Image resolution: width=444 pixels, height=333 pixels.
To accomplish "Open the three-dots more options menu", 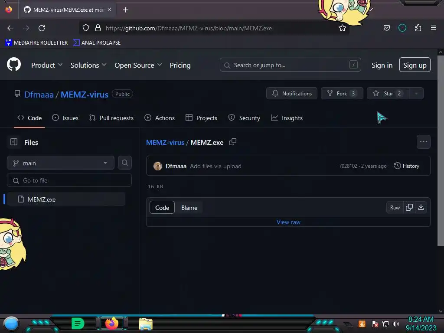I will point(423,142).
